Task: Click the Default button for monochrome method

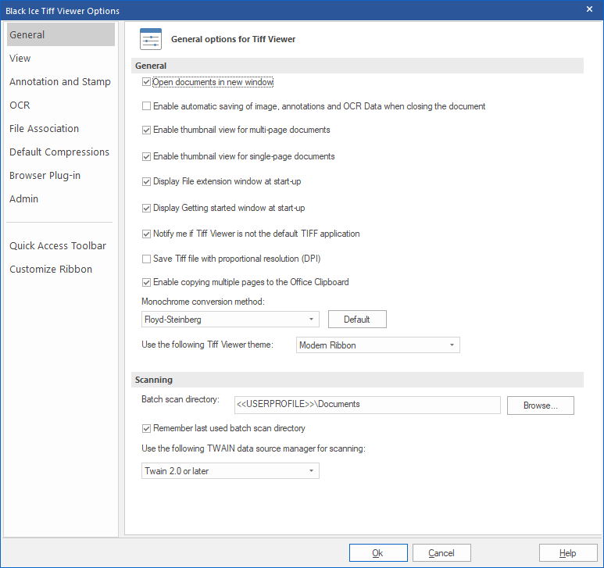Action: click(x=357, y=320)
